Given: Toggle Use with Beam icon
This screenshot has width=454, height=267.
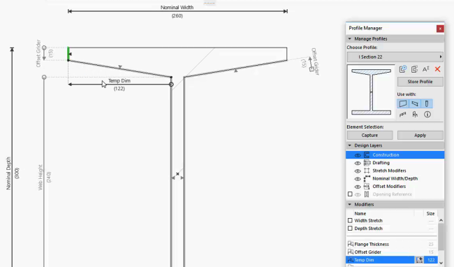Looking at the screenshot, I should click(415, 103).
